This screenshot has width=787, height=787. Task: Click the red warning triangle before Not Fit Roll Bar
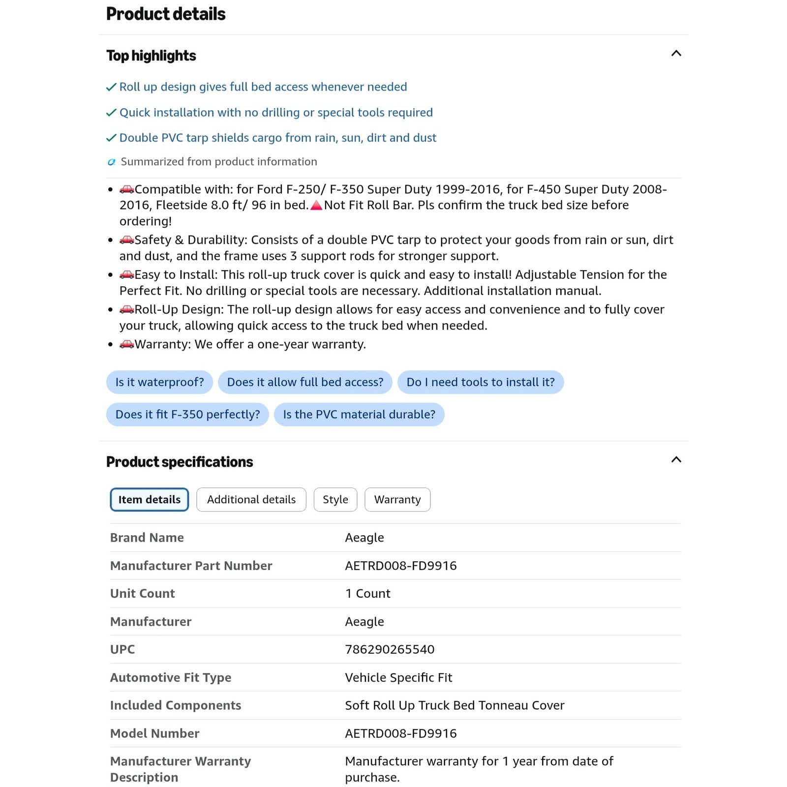tap(316, 205)
